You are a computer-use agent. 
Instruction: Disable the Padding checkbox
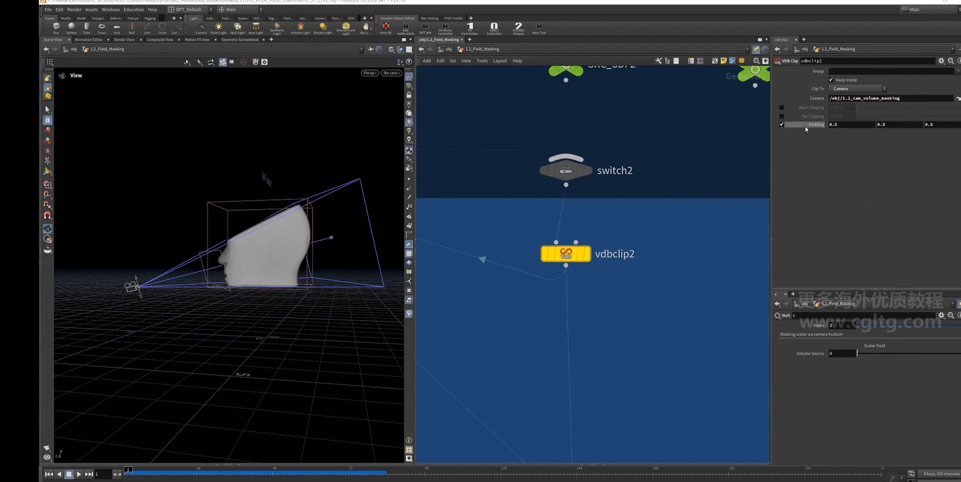coord(782,125)
